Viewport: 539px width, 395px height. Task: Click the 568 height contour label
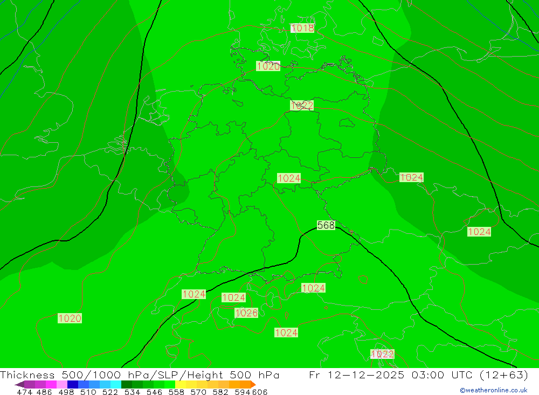(326, 225)
